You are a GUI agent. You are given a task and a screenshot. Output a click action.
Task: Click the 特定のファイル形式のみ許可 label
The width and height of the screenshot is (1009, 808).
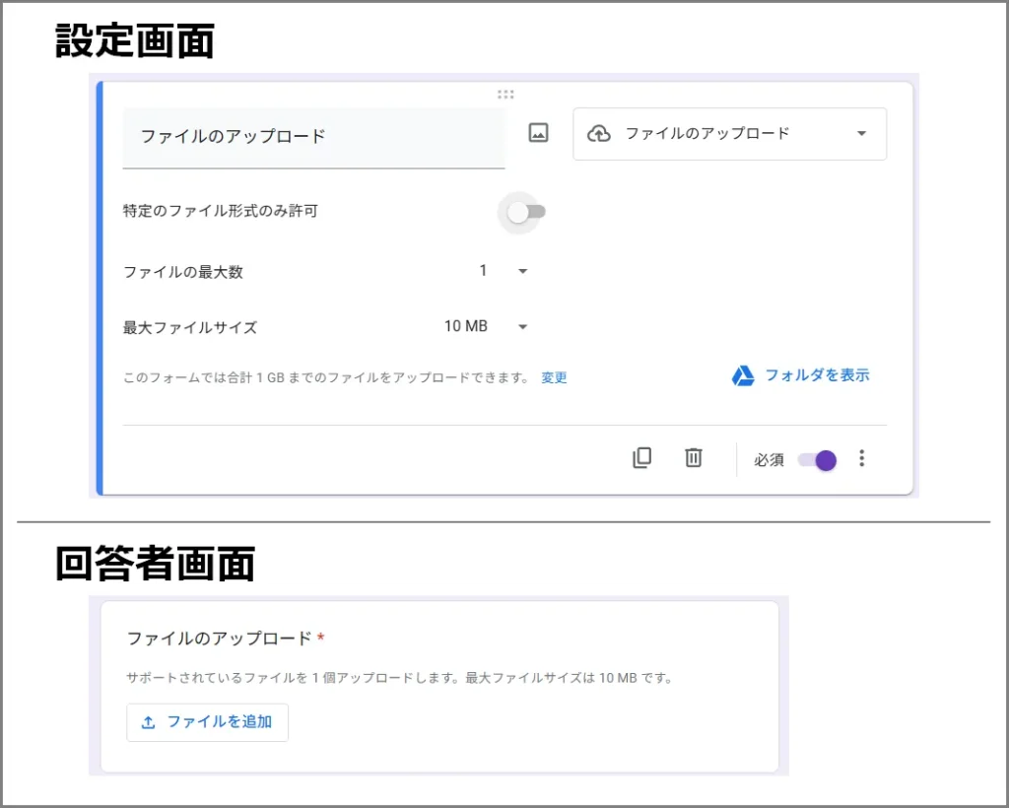221,211
